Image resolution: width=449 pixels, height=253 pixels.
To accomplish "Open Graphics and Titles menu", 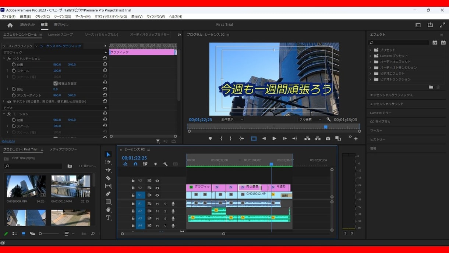I will tap(110, 17).
